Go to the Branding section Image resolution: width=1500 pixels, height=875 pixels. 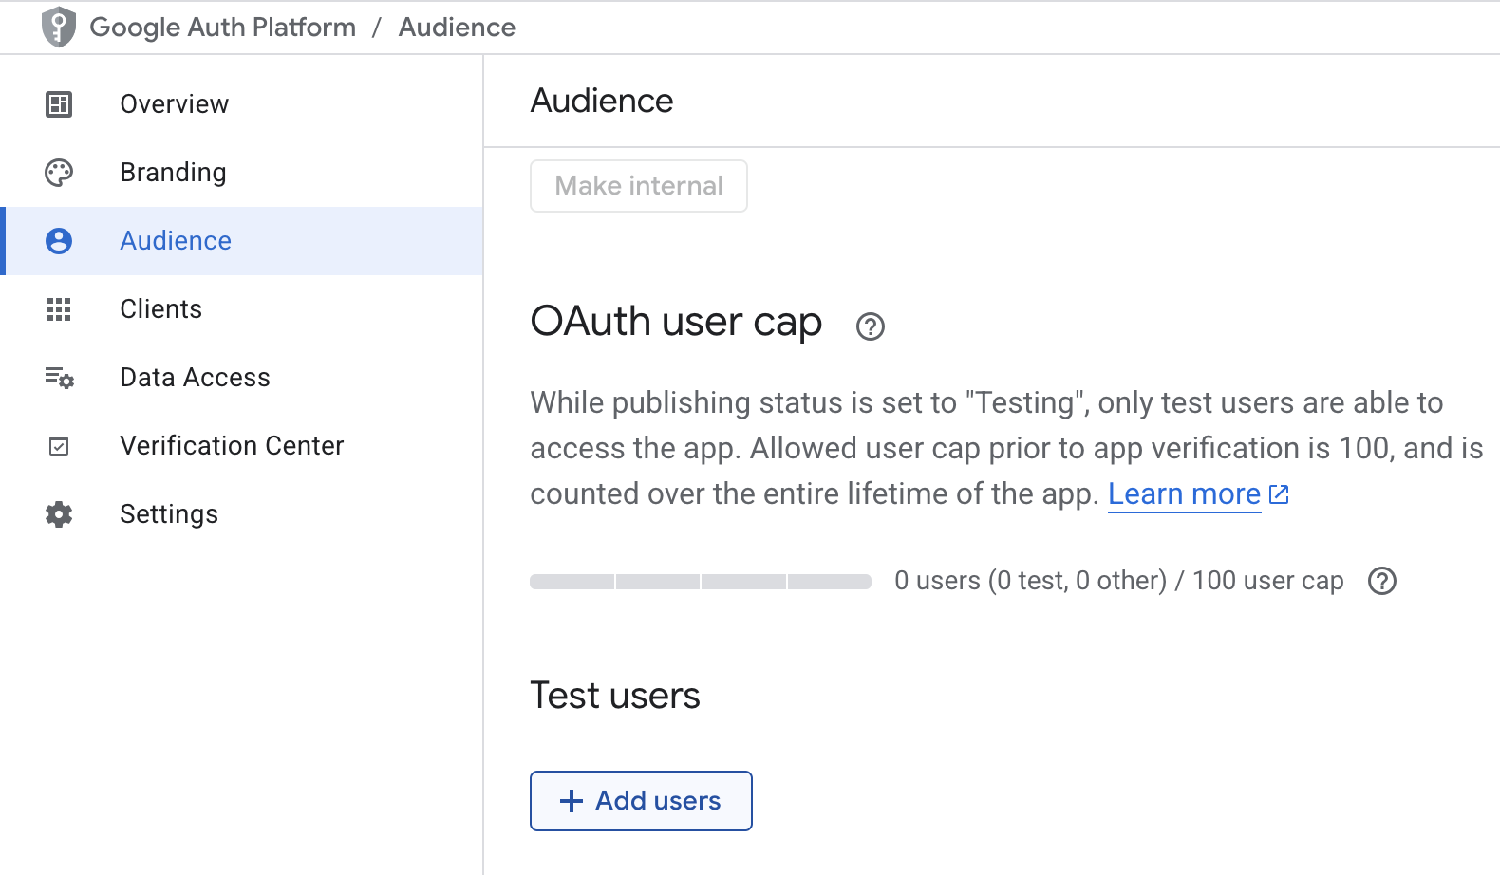coord(243,173)
